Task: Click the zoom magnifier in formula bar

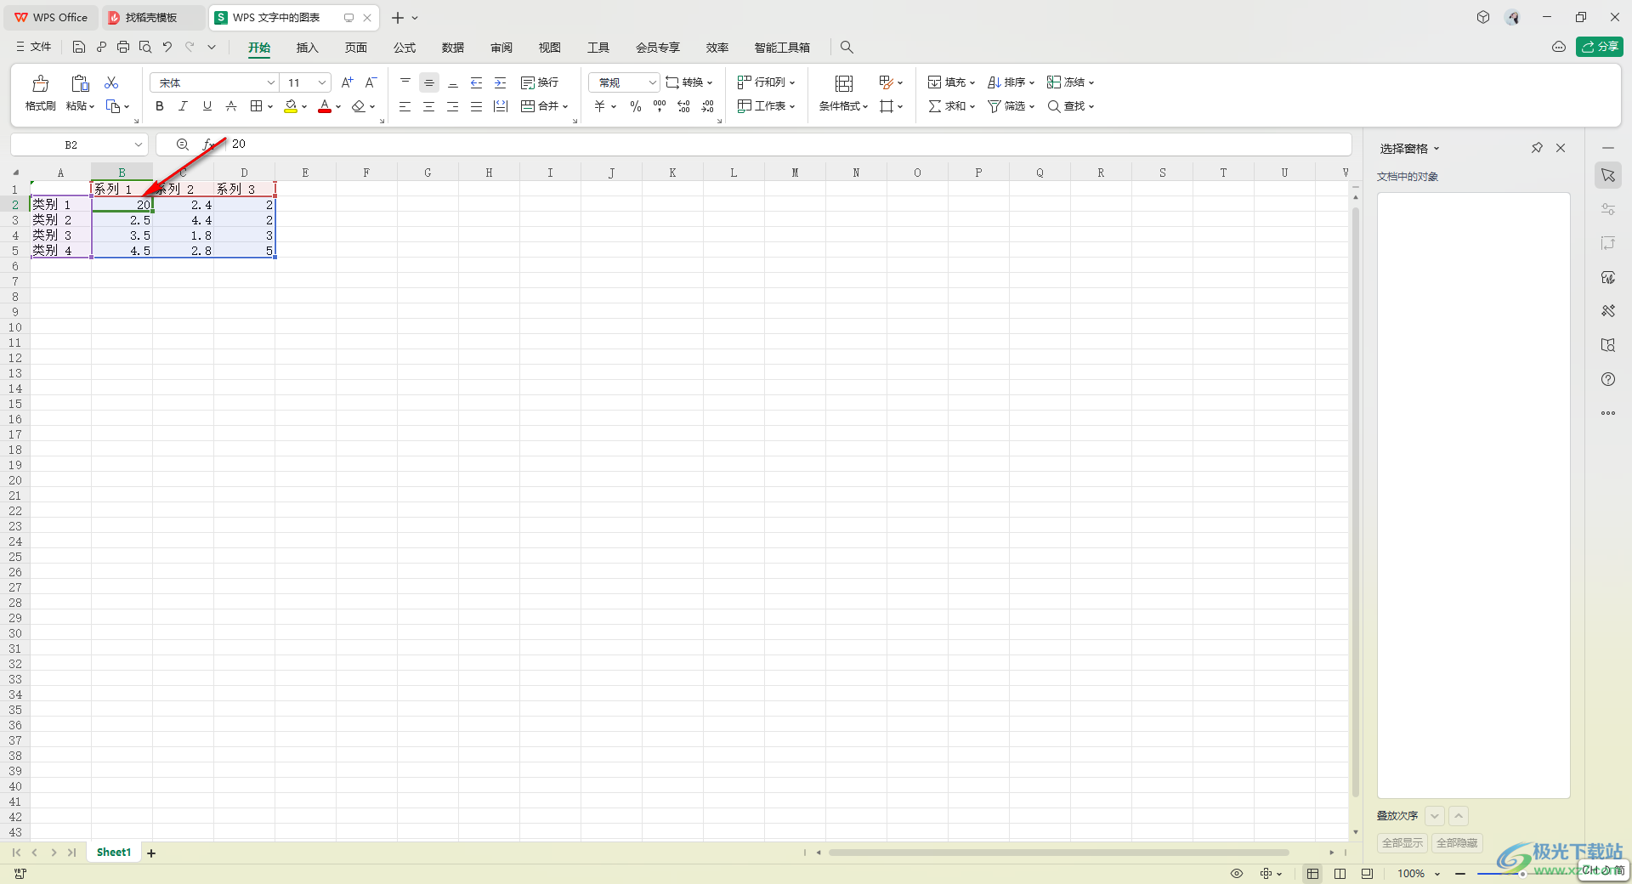Action: coord(183,144)
